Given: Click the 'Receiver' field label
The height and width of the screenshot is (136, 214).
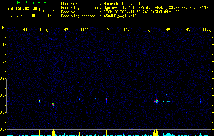Looking at the screenshot, I should click(x=69, y=12).
